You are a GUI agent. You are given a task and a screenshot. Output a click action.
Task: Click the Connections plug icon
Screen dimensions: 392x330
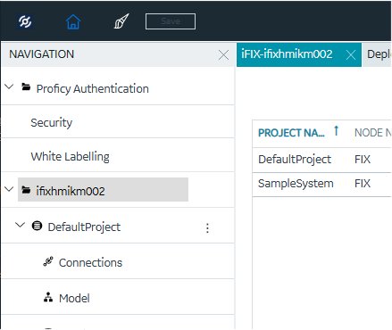[48, 261]
